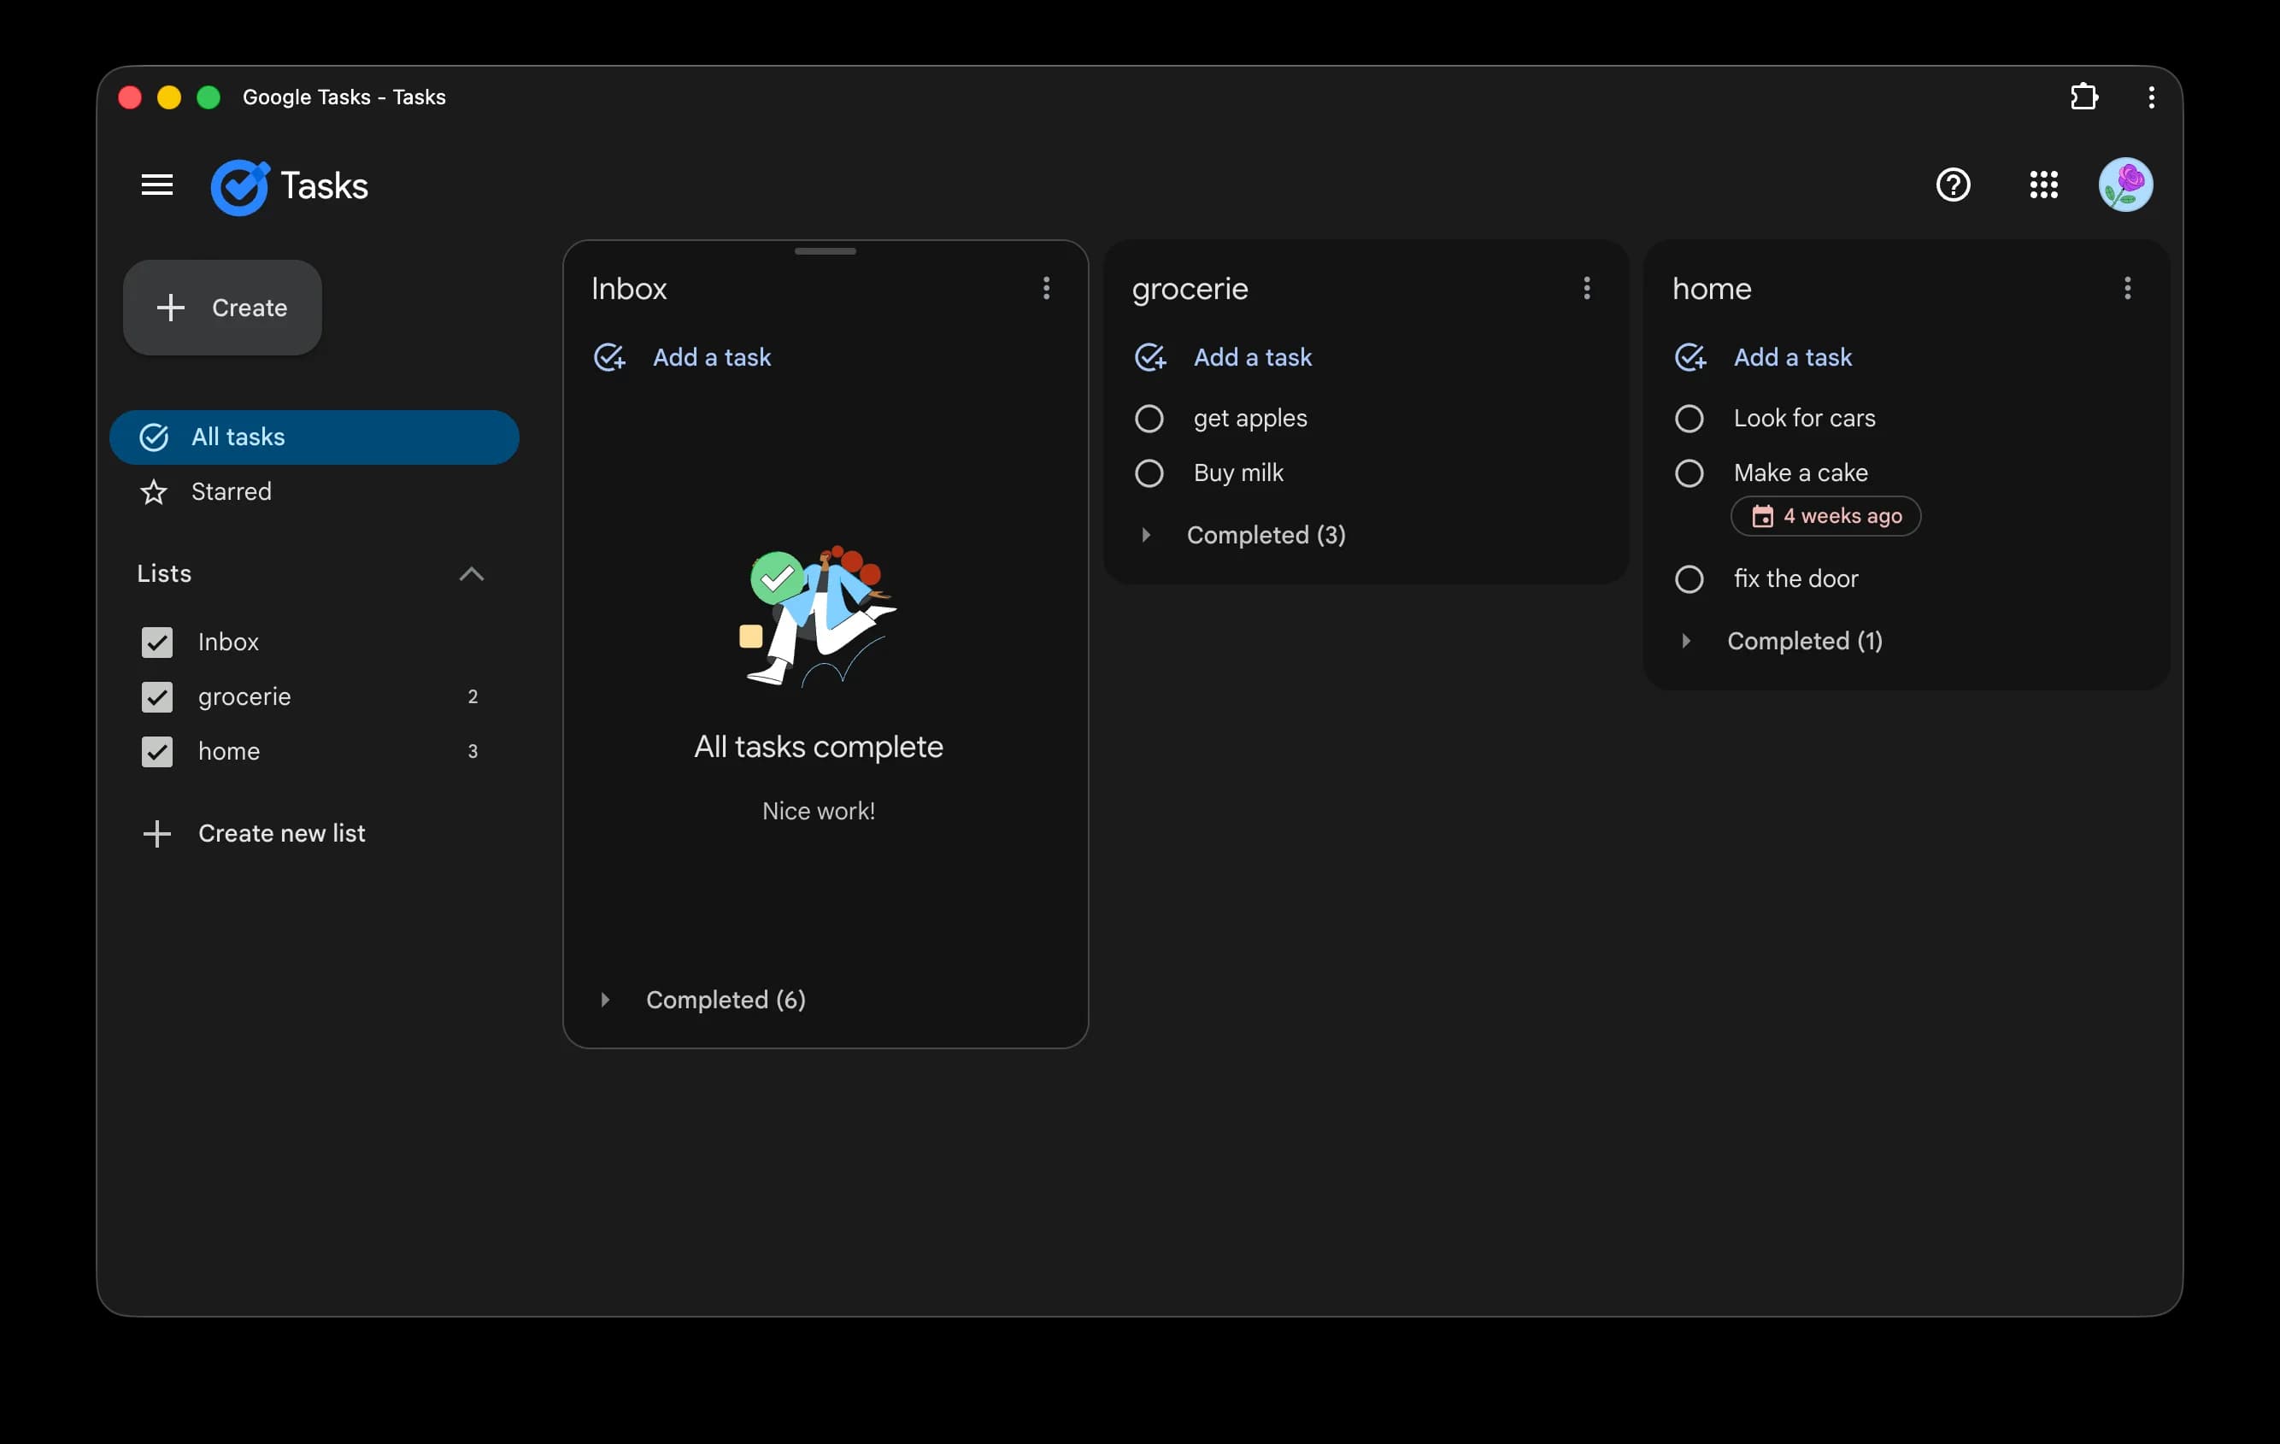Expand Completed (6) in the Inbox card
Image resolution: width=2280 pixels, height=1444 pixels.
coord(607,1000)
